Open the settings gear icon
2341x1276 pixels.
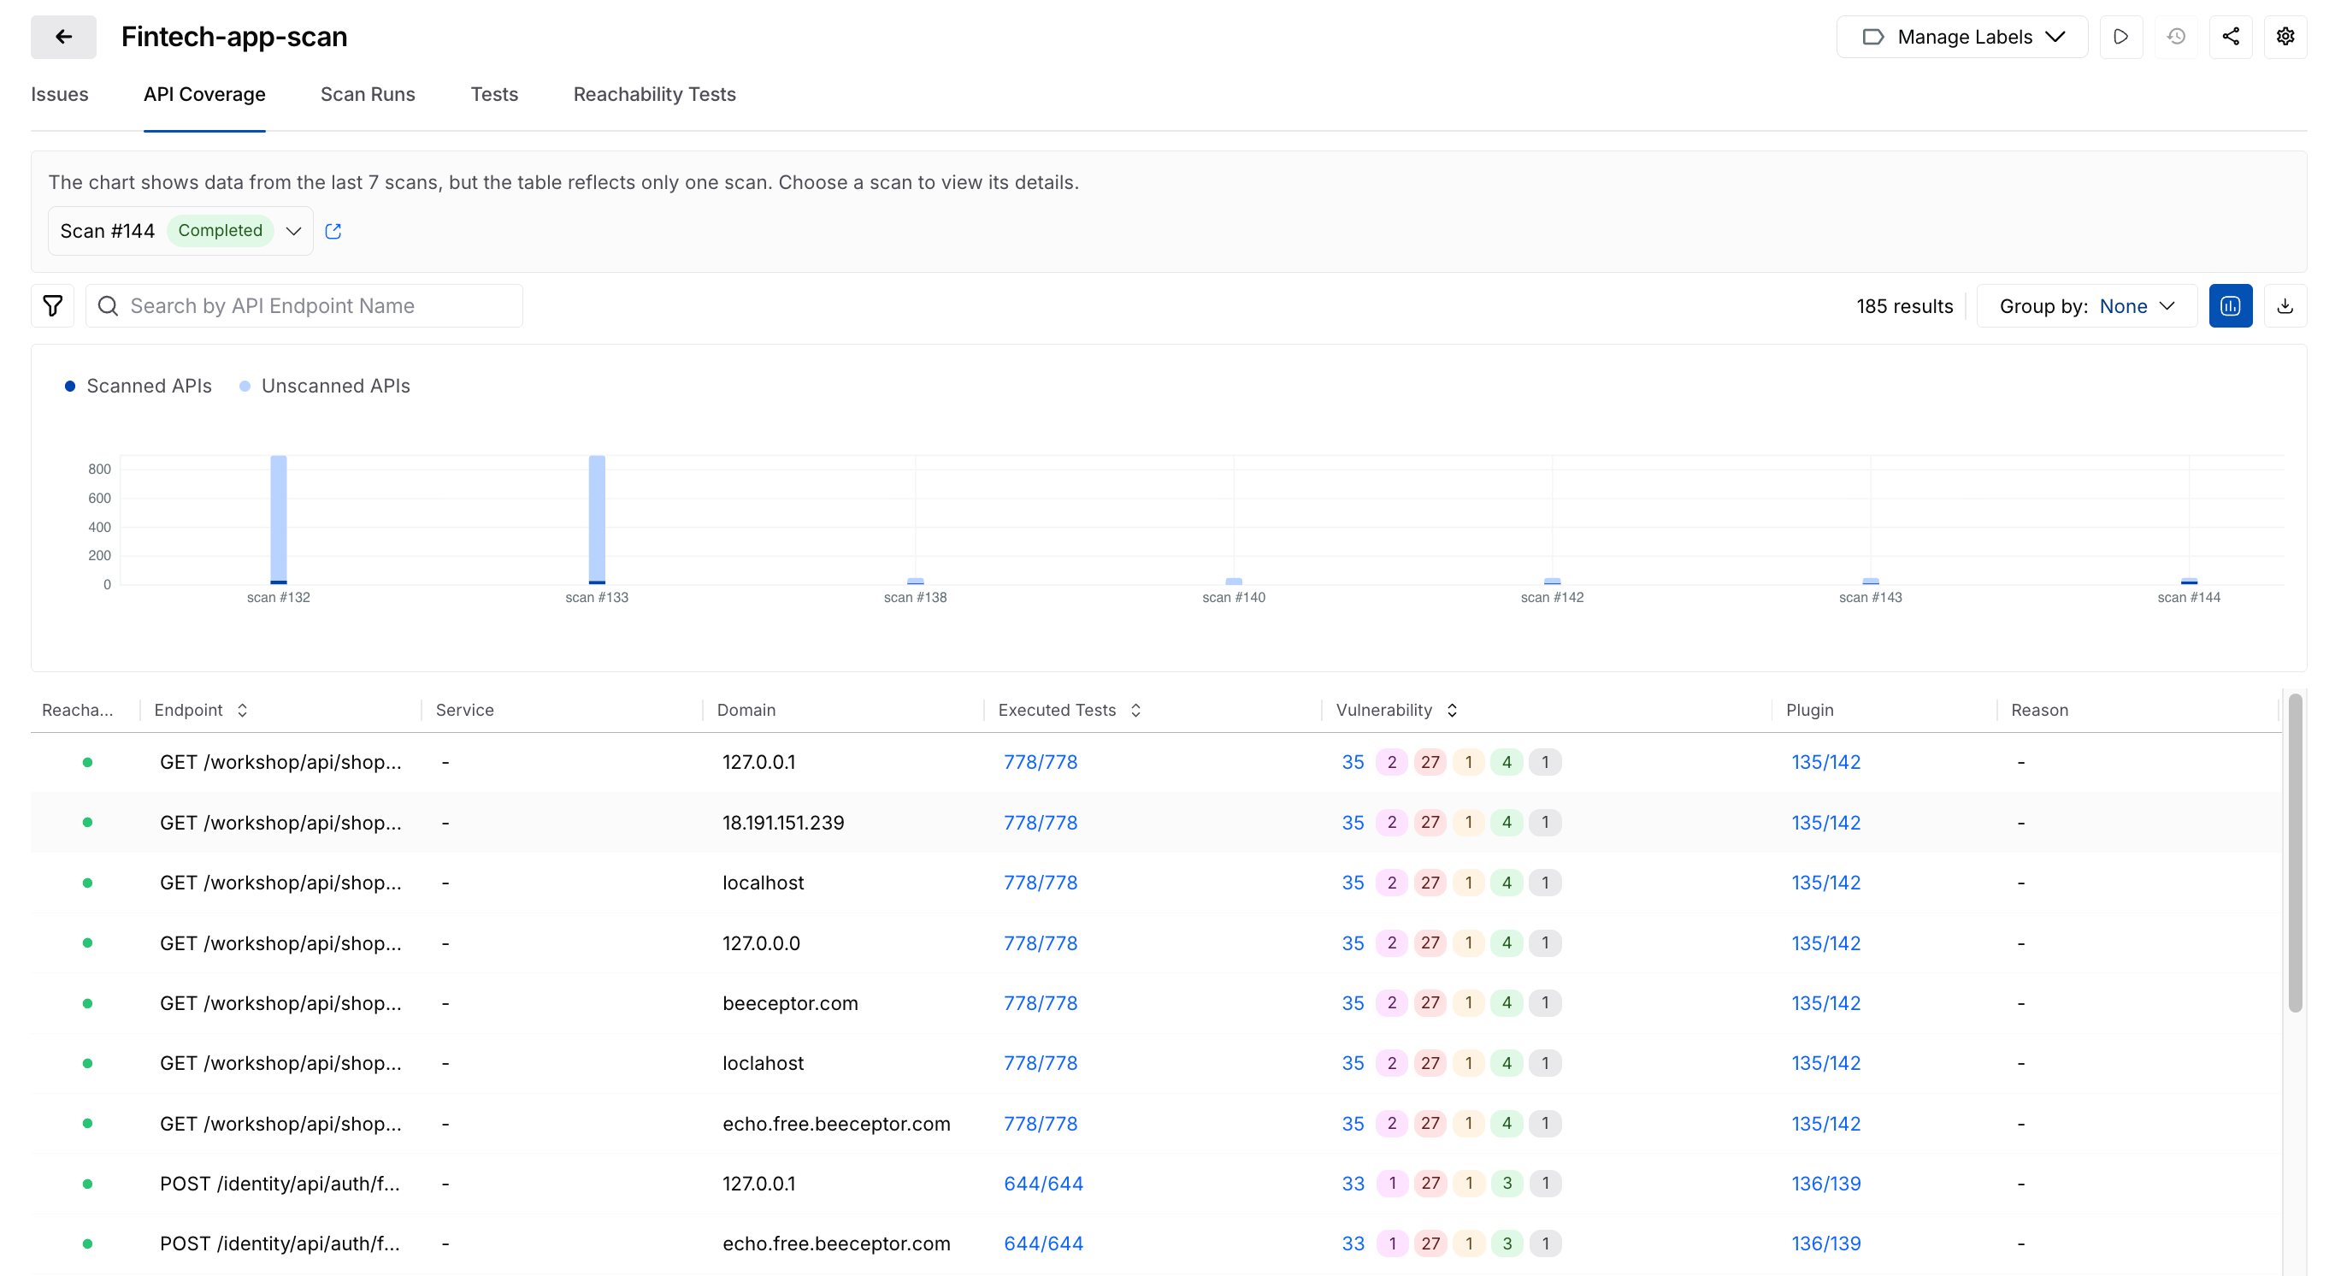[2285, 37]
